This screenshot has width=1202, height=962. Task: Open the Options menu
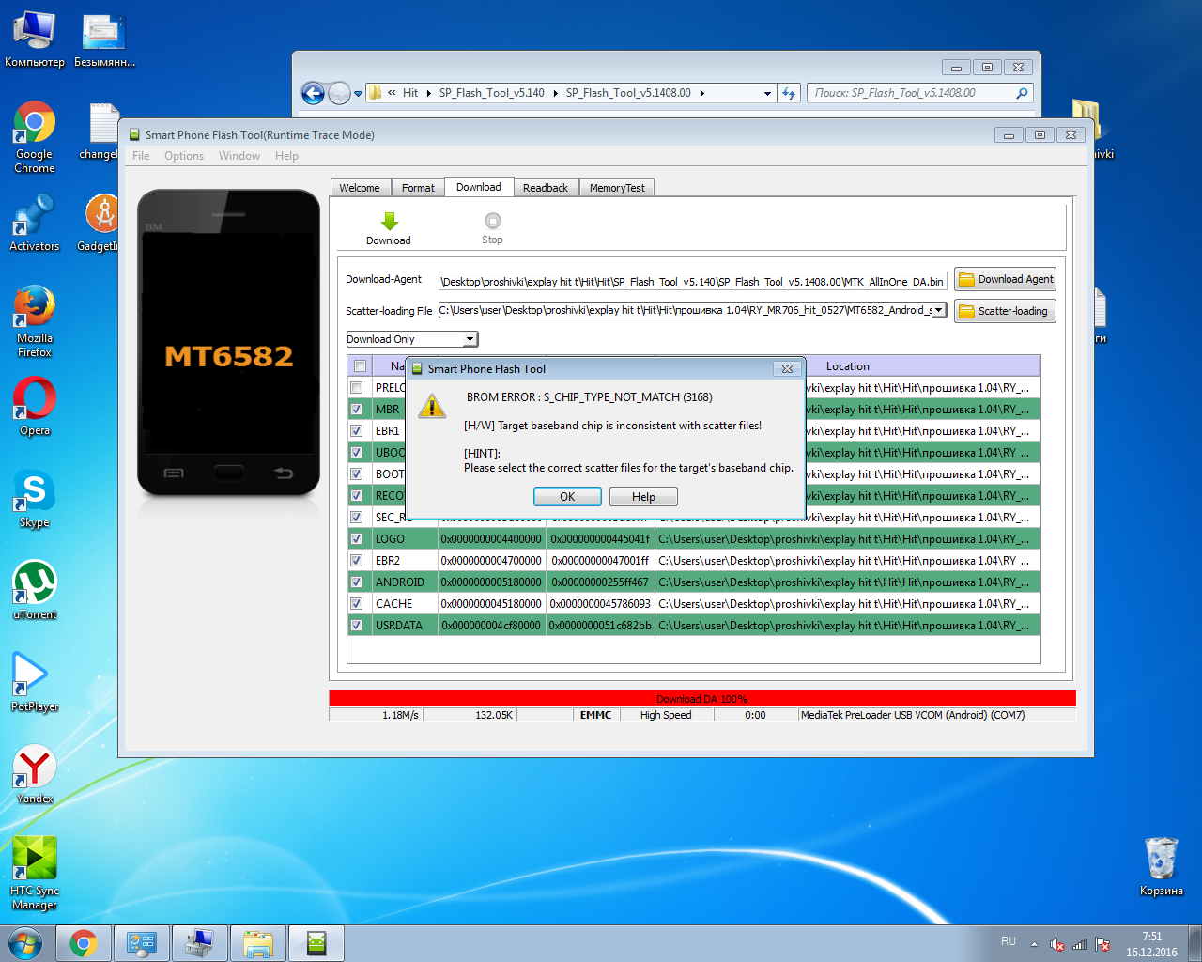click(183, 156)
